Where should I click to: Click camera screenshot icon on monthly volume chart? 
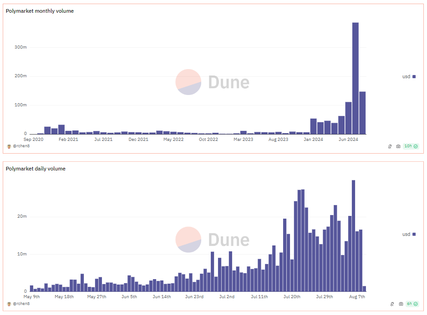398,146
